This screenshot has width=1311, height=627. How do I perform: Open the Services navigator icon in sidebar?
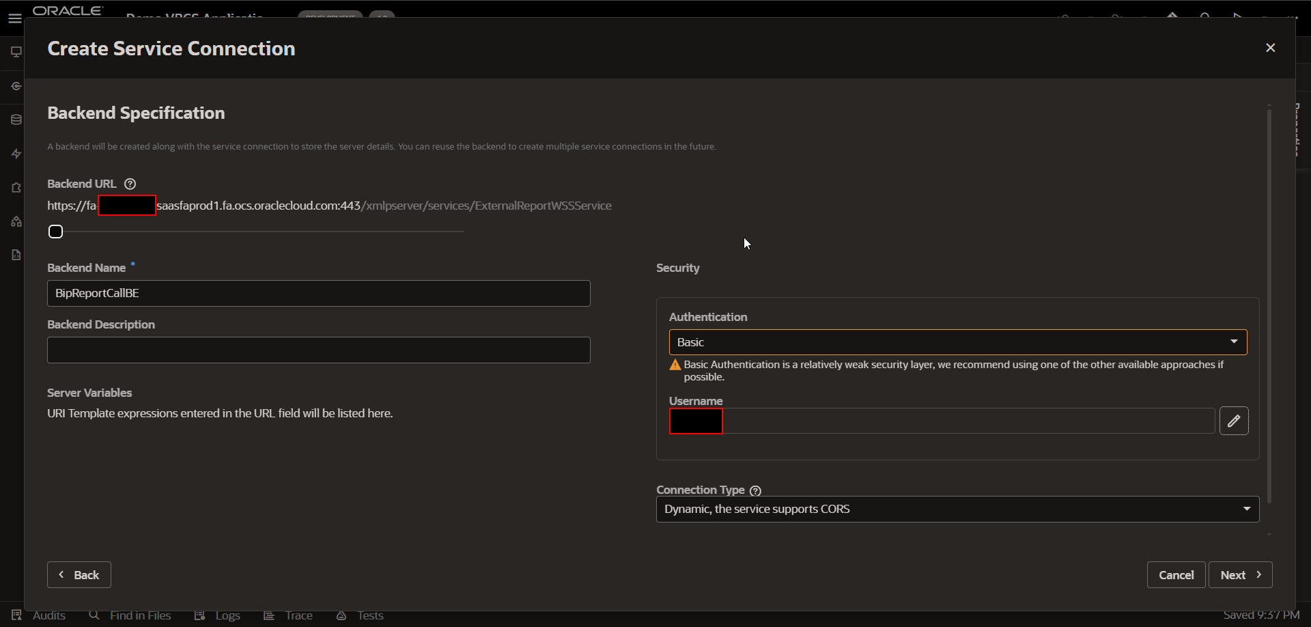click(16, 86)
